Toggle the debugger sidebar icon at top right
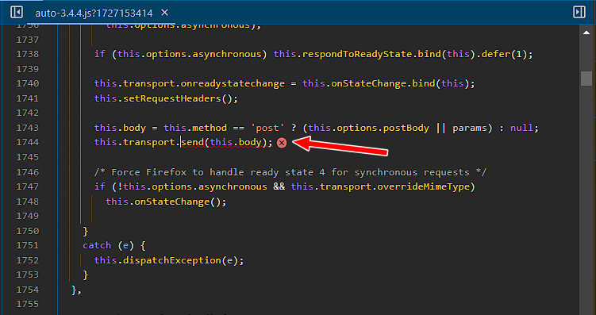The width and height of the screenshot is (596, 315). [x=579, y=12]
